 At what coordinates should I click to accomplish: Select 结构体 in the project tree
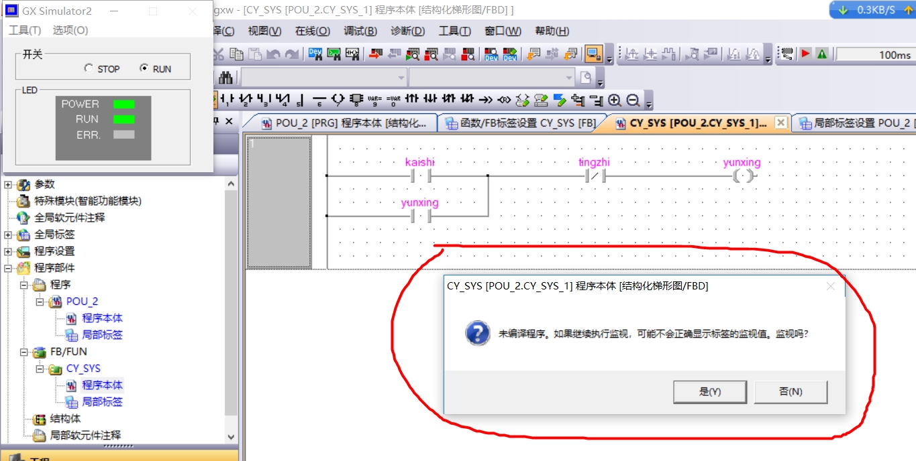click(x=65, y=419)
